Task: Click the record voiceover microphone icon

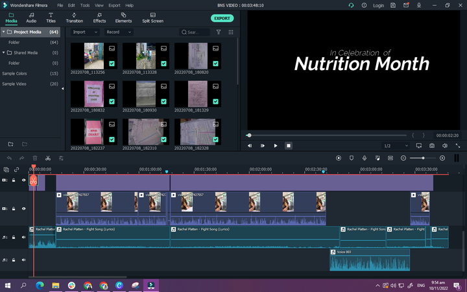Action: [x=365, y=158]
